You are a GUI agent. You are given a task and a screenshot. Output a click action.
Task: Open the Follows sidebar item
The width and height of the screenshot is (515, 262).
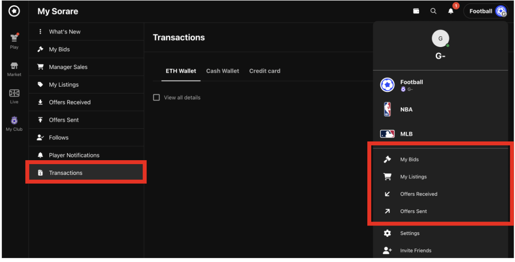[x=86, y=138]
